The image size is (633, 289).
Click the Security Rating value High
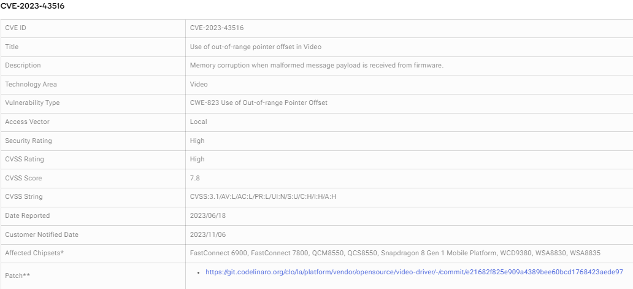pyautogui.click(x=197, y=141)
